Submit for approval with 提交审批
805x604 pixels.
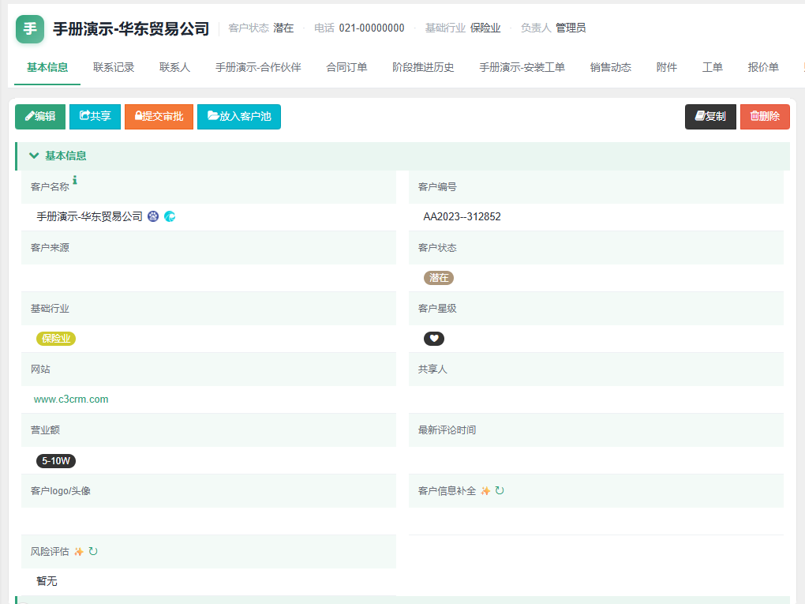pyautogui.click(x=159, y=117)
